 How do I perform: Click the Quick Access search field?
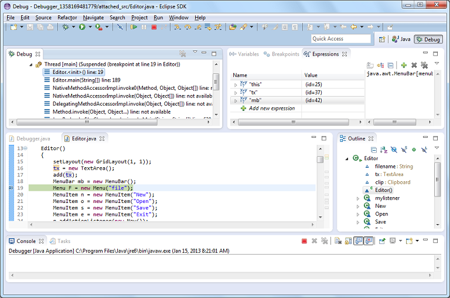point(341,39)
